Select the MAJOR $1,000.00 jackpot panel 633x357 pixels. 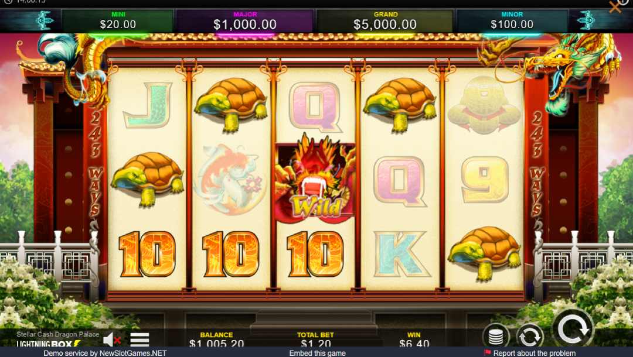tap(245, 21)
